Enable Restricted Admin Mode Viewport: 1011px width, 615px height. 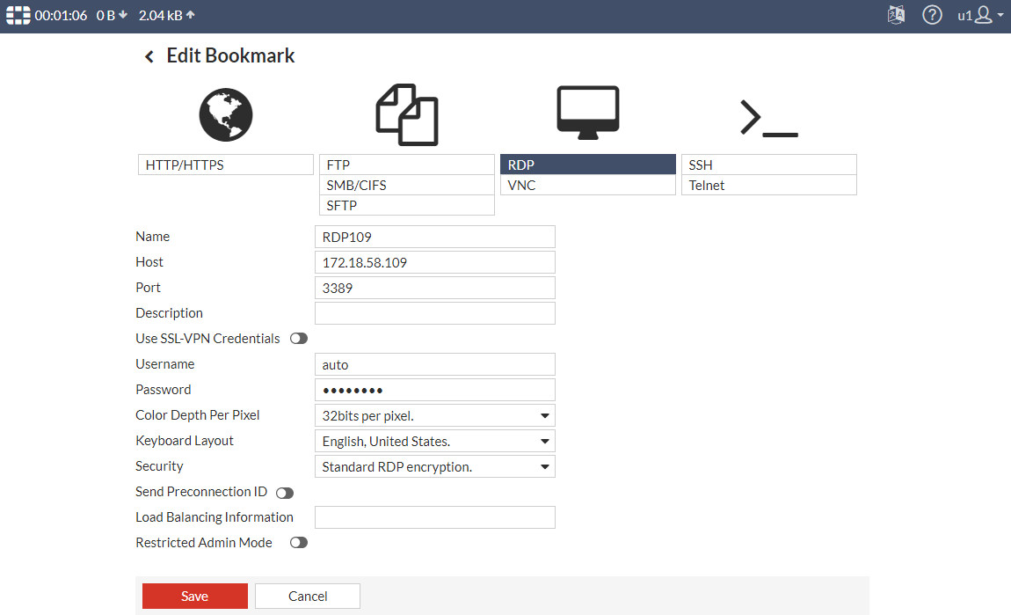click(x=298, y=542)
